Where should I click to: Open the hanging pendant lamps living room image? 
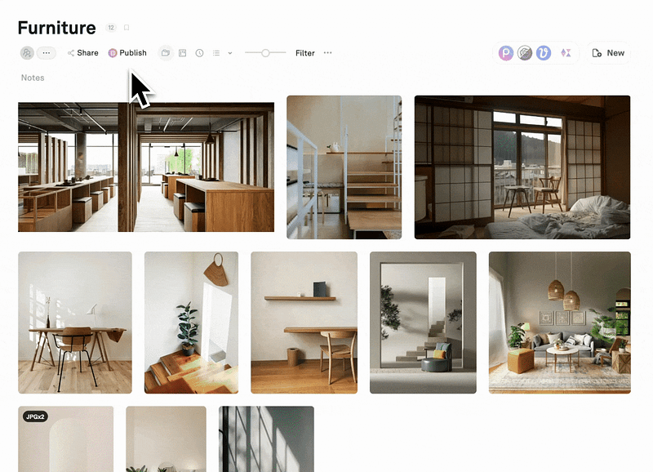(559, 323)
